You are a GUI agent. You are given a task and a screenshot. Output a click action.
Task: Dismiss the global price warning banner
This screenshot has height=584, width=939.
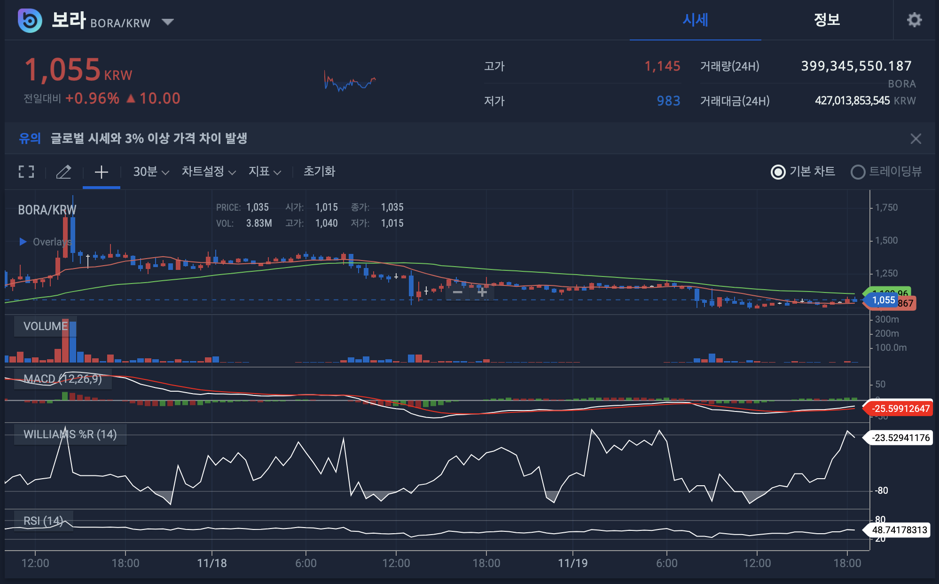tap(915, 139)
